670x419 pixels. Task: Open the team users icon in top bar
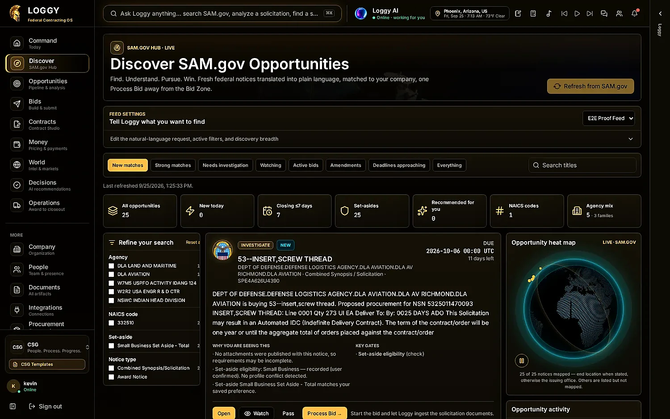(x=619, y=13)
